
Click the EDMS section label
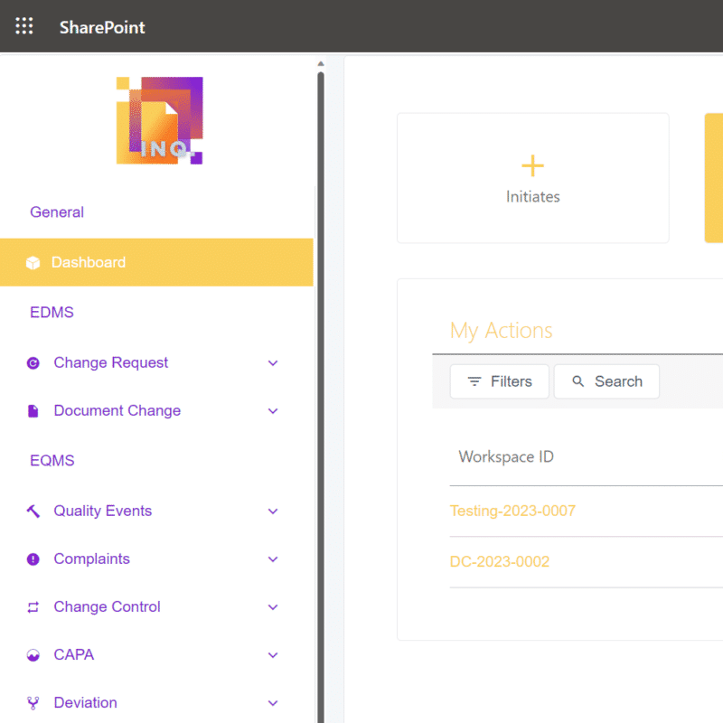coord(52,312)
